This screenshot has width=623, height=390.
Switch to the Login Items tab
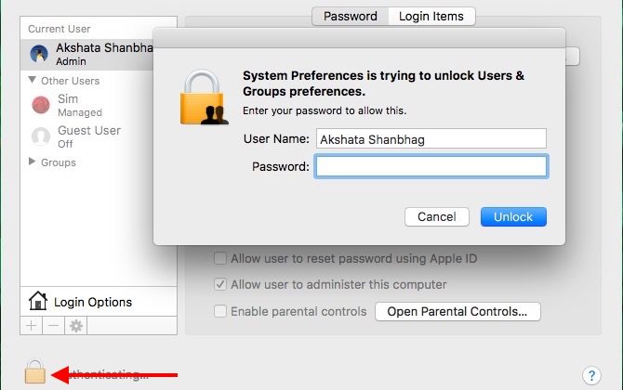click(431, 16)
